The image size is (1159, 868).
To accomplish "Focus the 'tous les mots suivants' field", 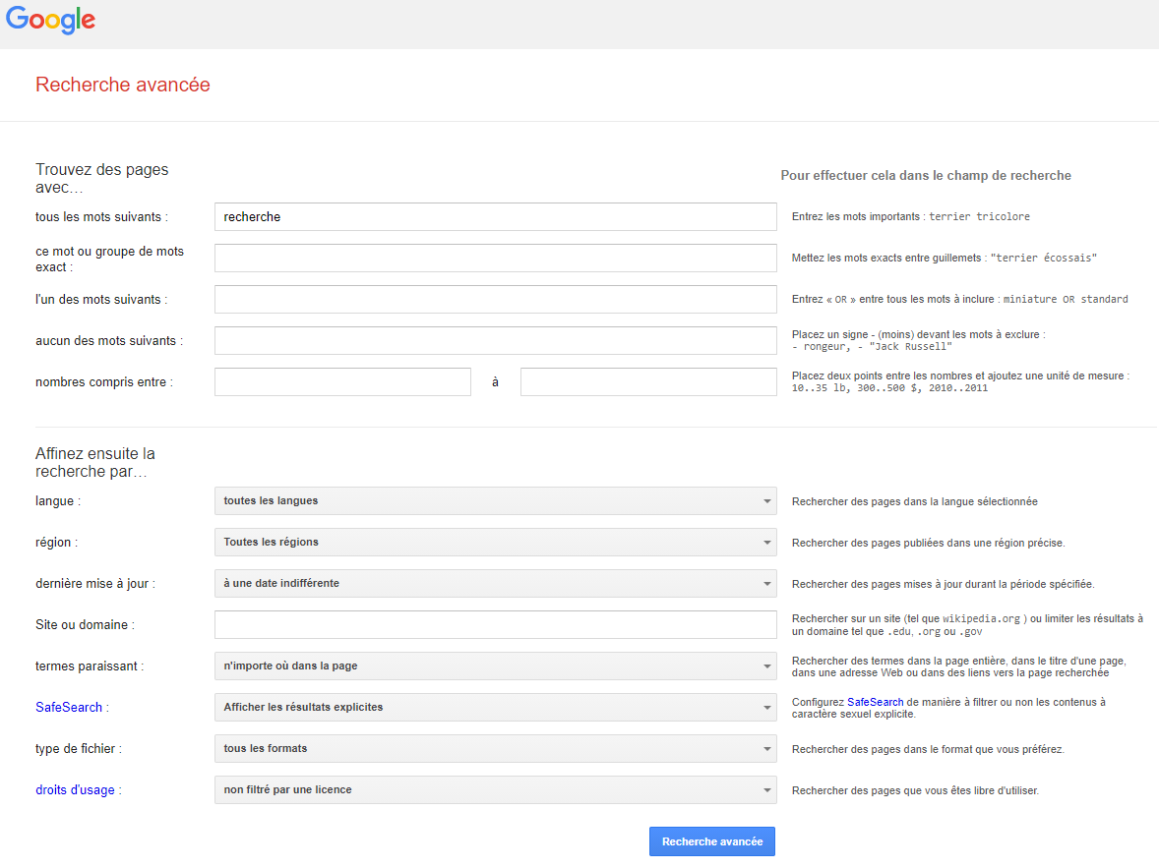I will (x=495, y=216).
